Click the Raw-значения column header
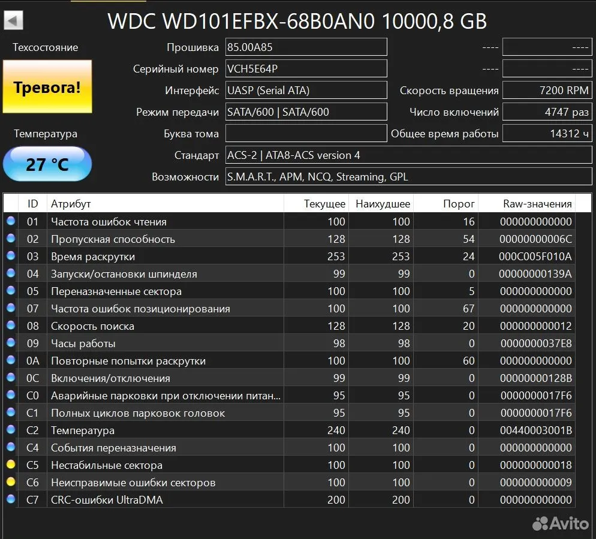Image resolution: width=596 pixels, height=539 pixels. coord(527,203)
